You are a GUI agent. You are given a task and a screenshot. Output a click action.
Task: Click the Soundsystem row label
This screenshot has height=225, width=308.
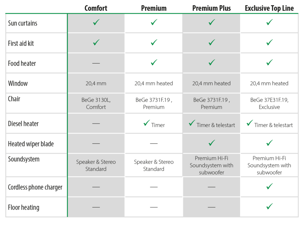tap(24, 159)
